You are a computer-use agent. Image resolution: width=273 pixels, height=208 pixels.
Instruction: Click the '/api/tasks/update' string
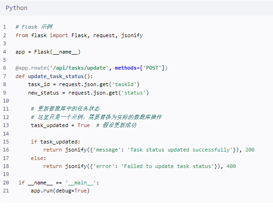[79, 68]
